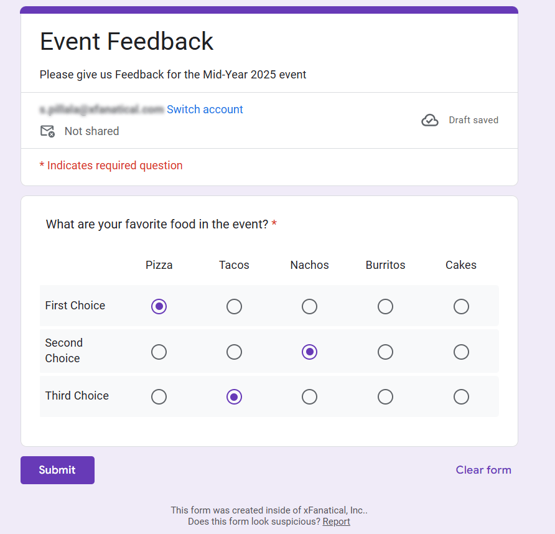555x534 pixels.
Task: Click the Not shared envelope icon
Action: (x=47, y=131)
